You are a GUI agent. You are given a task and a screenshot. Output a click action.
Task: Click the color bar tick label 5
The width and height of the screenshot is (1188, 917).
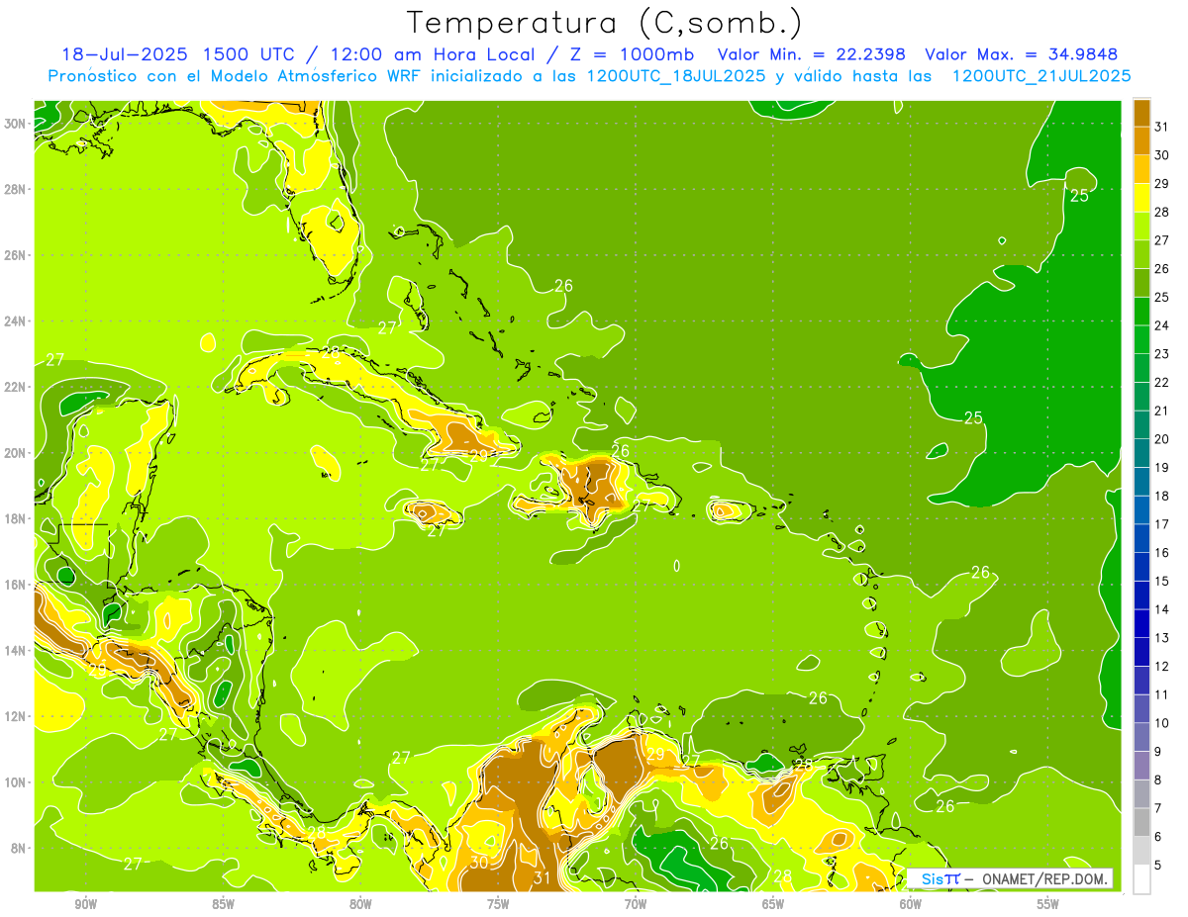[1158, 866]
